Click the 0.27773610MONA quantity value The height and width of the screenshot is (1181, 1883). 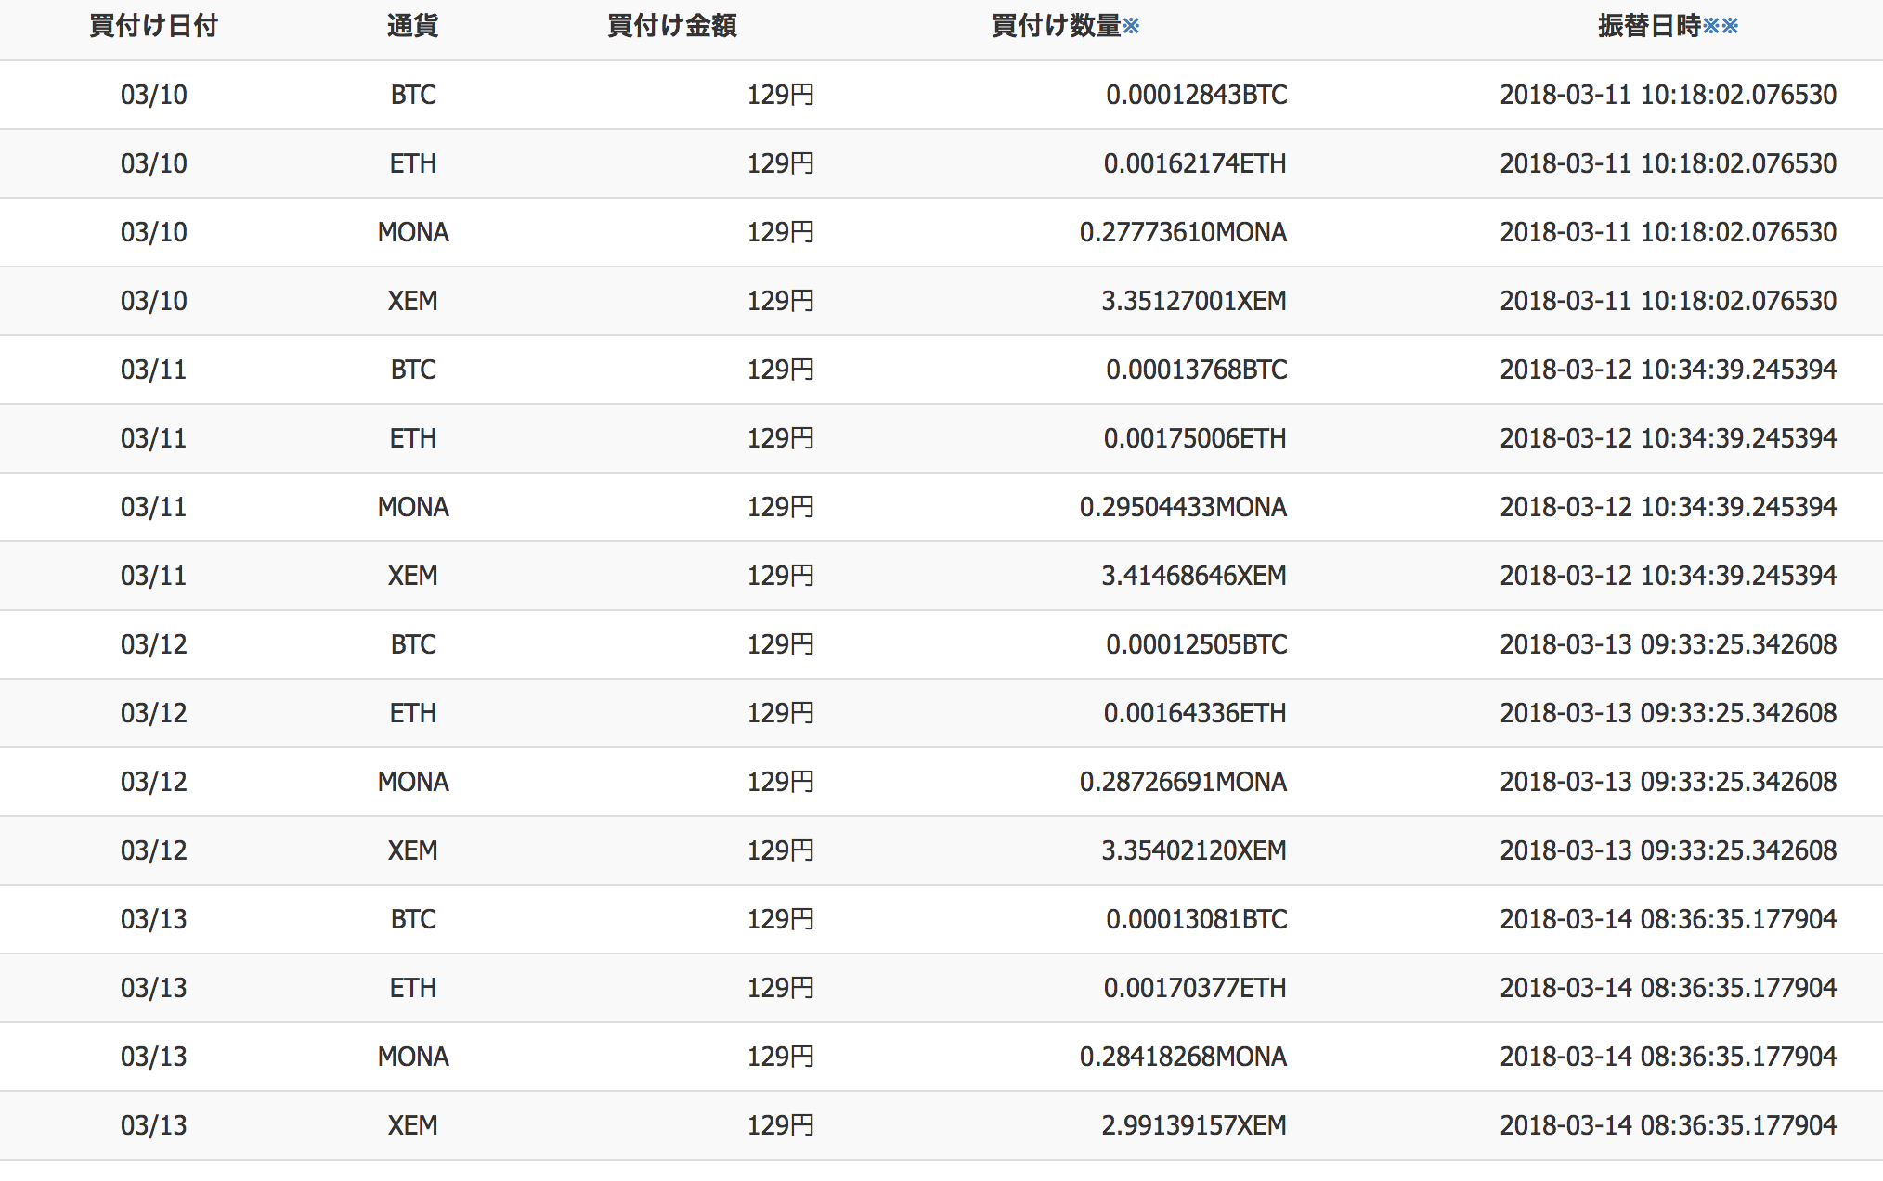1183,232
